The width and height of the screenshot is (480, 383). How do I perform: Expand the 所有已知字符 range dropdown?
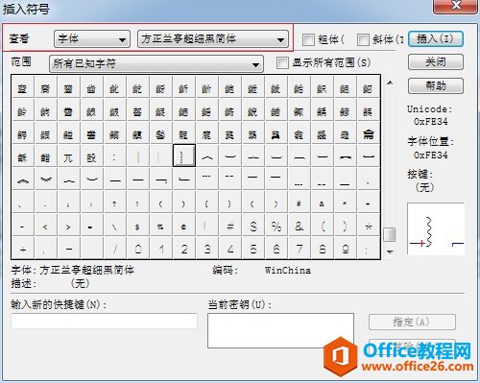click(156, 63)
